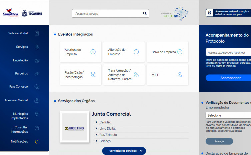
Task: Click the Notificações bell icon
Action: click(x=37, y=142)
